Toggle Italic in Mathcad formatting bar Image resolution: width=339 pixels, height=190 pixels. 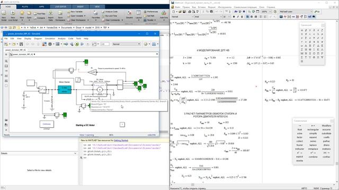tap(238, 16)
